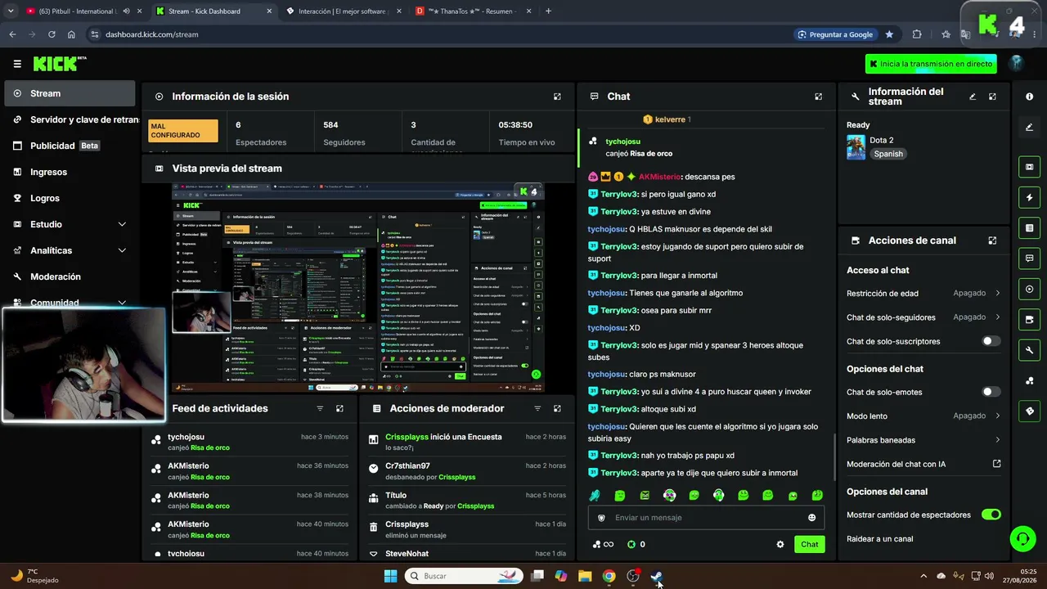Viewport: 1047px width, 589px height.
Task: Go to Logros section
Action: pos(70,198)
